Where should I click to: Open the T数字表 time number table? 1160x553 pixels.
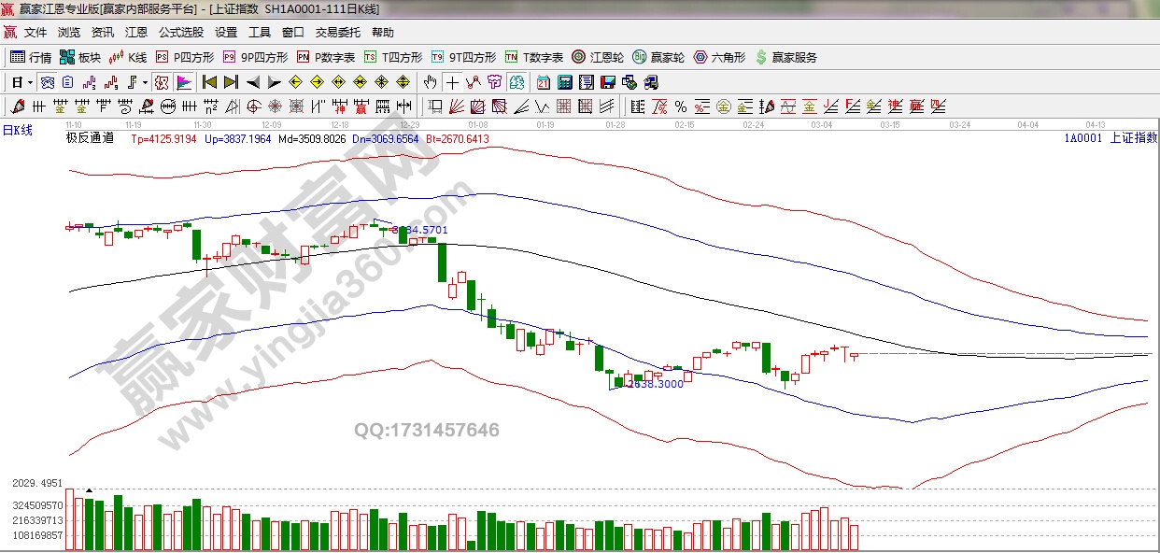[x=534, y=57]
